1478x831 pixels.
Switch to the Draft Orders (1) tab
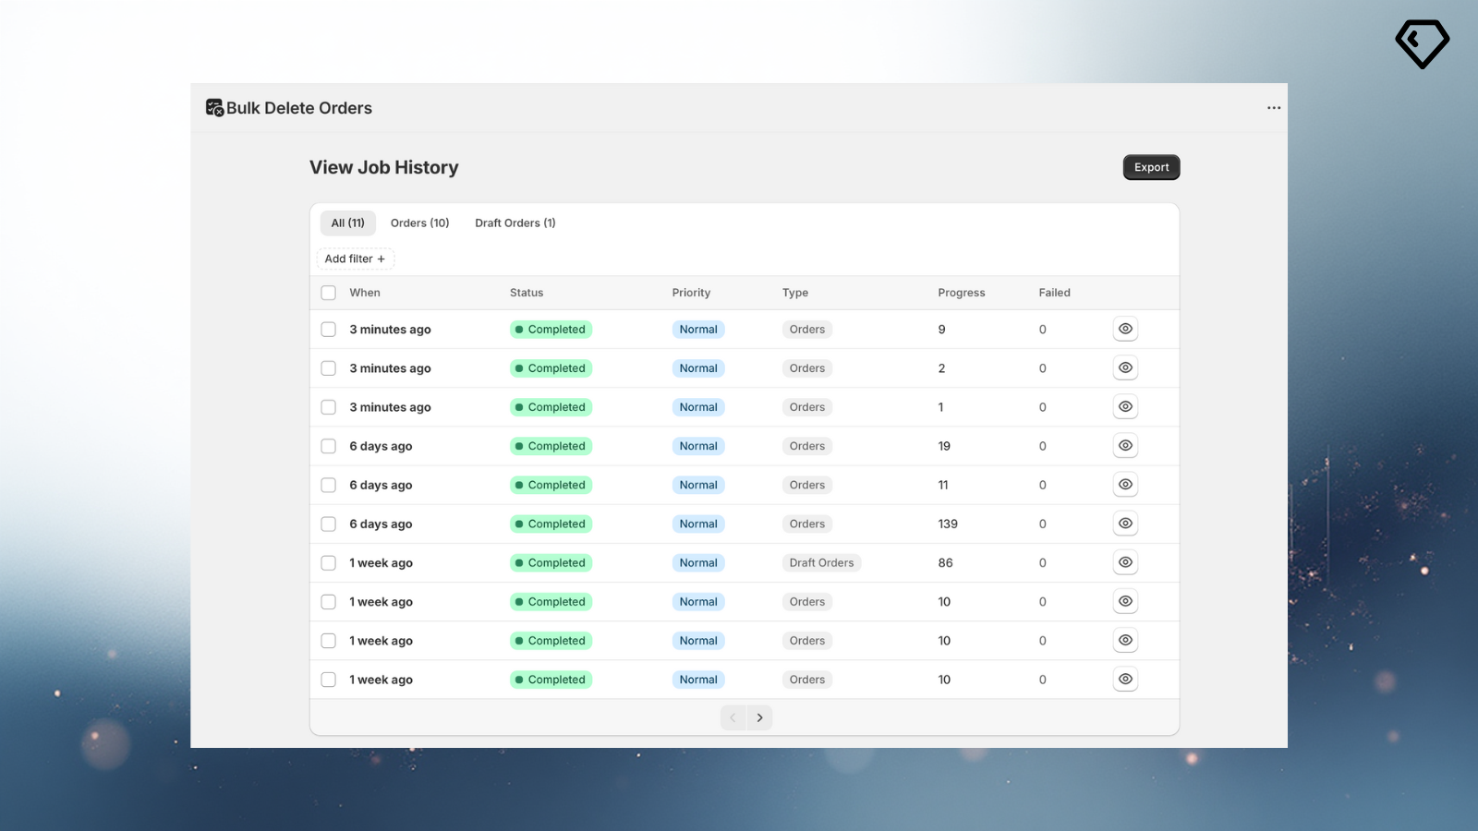tap(515, 223)
